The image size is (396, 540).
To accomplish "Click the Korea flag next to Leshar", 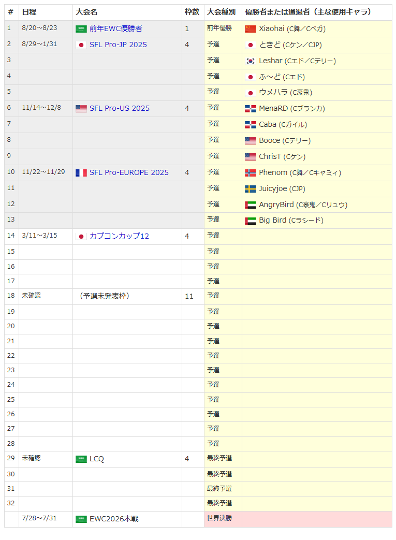I will pyautogui.click(x=251, y=61).
